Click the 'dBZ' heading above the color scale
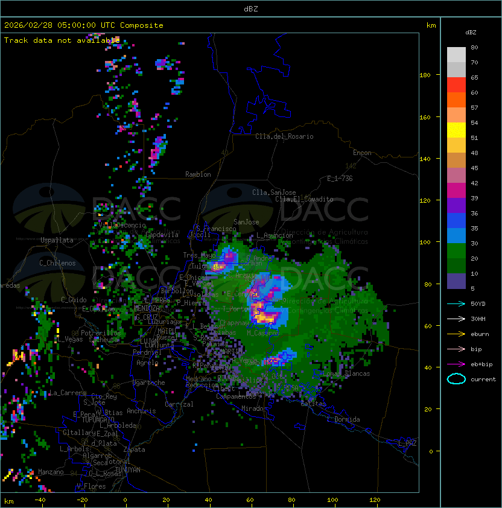 point(471,33)
